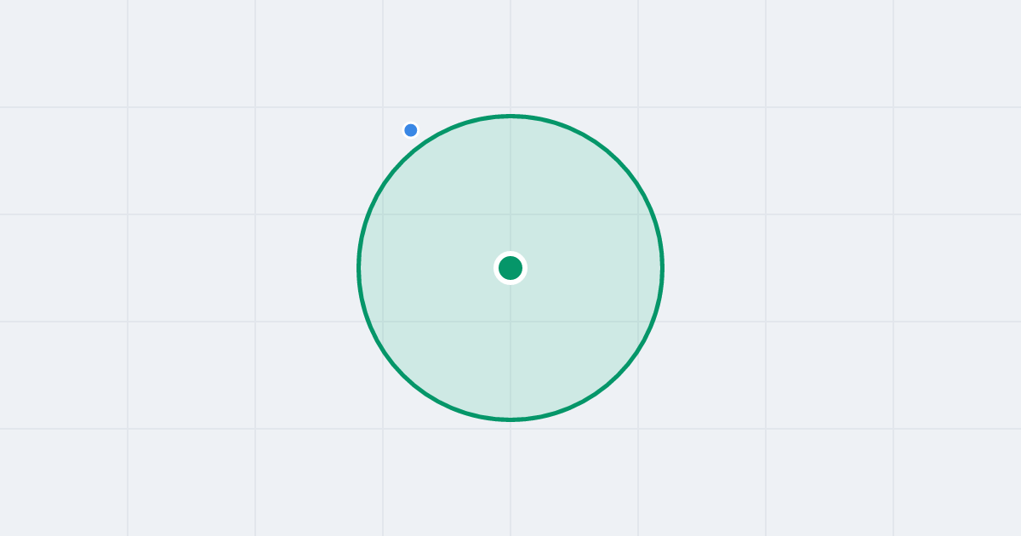Click the leftmost point of the green circle outline

click(x=359, y=268)
